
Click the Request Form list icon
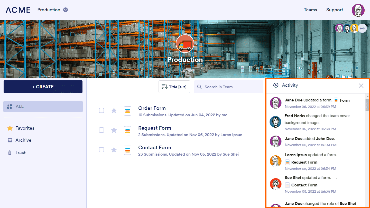click(128, 131)
